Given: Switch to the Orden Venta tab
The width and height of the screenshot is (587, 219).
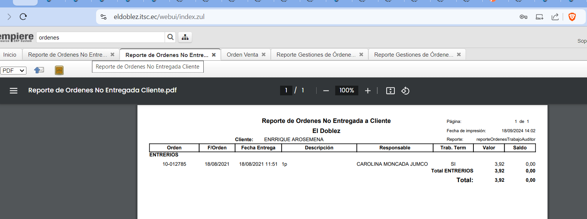Looking at the screenshot, I should [x=242, y=55].
